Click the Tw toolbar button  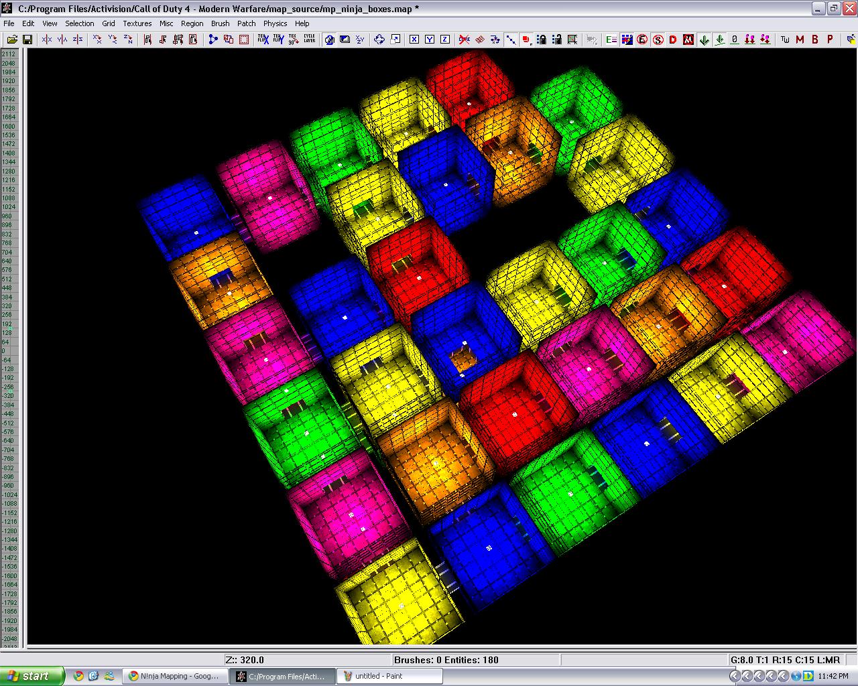[785, 40]
